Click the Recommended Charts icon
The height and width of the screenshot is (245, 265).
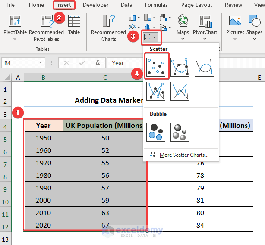108,28
